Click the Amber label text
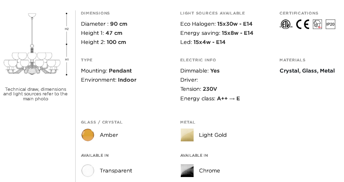Viewport: 344px width, 182px height. (x=109, y=135)
